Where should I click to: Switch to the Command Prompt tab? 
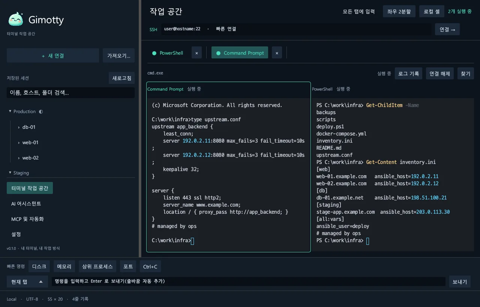240,53
